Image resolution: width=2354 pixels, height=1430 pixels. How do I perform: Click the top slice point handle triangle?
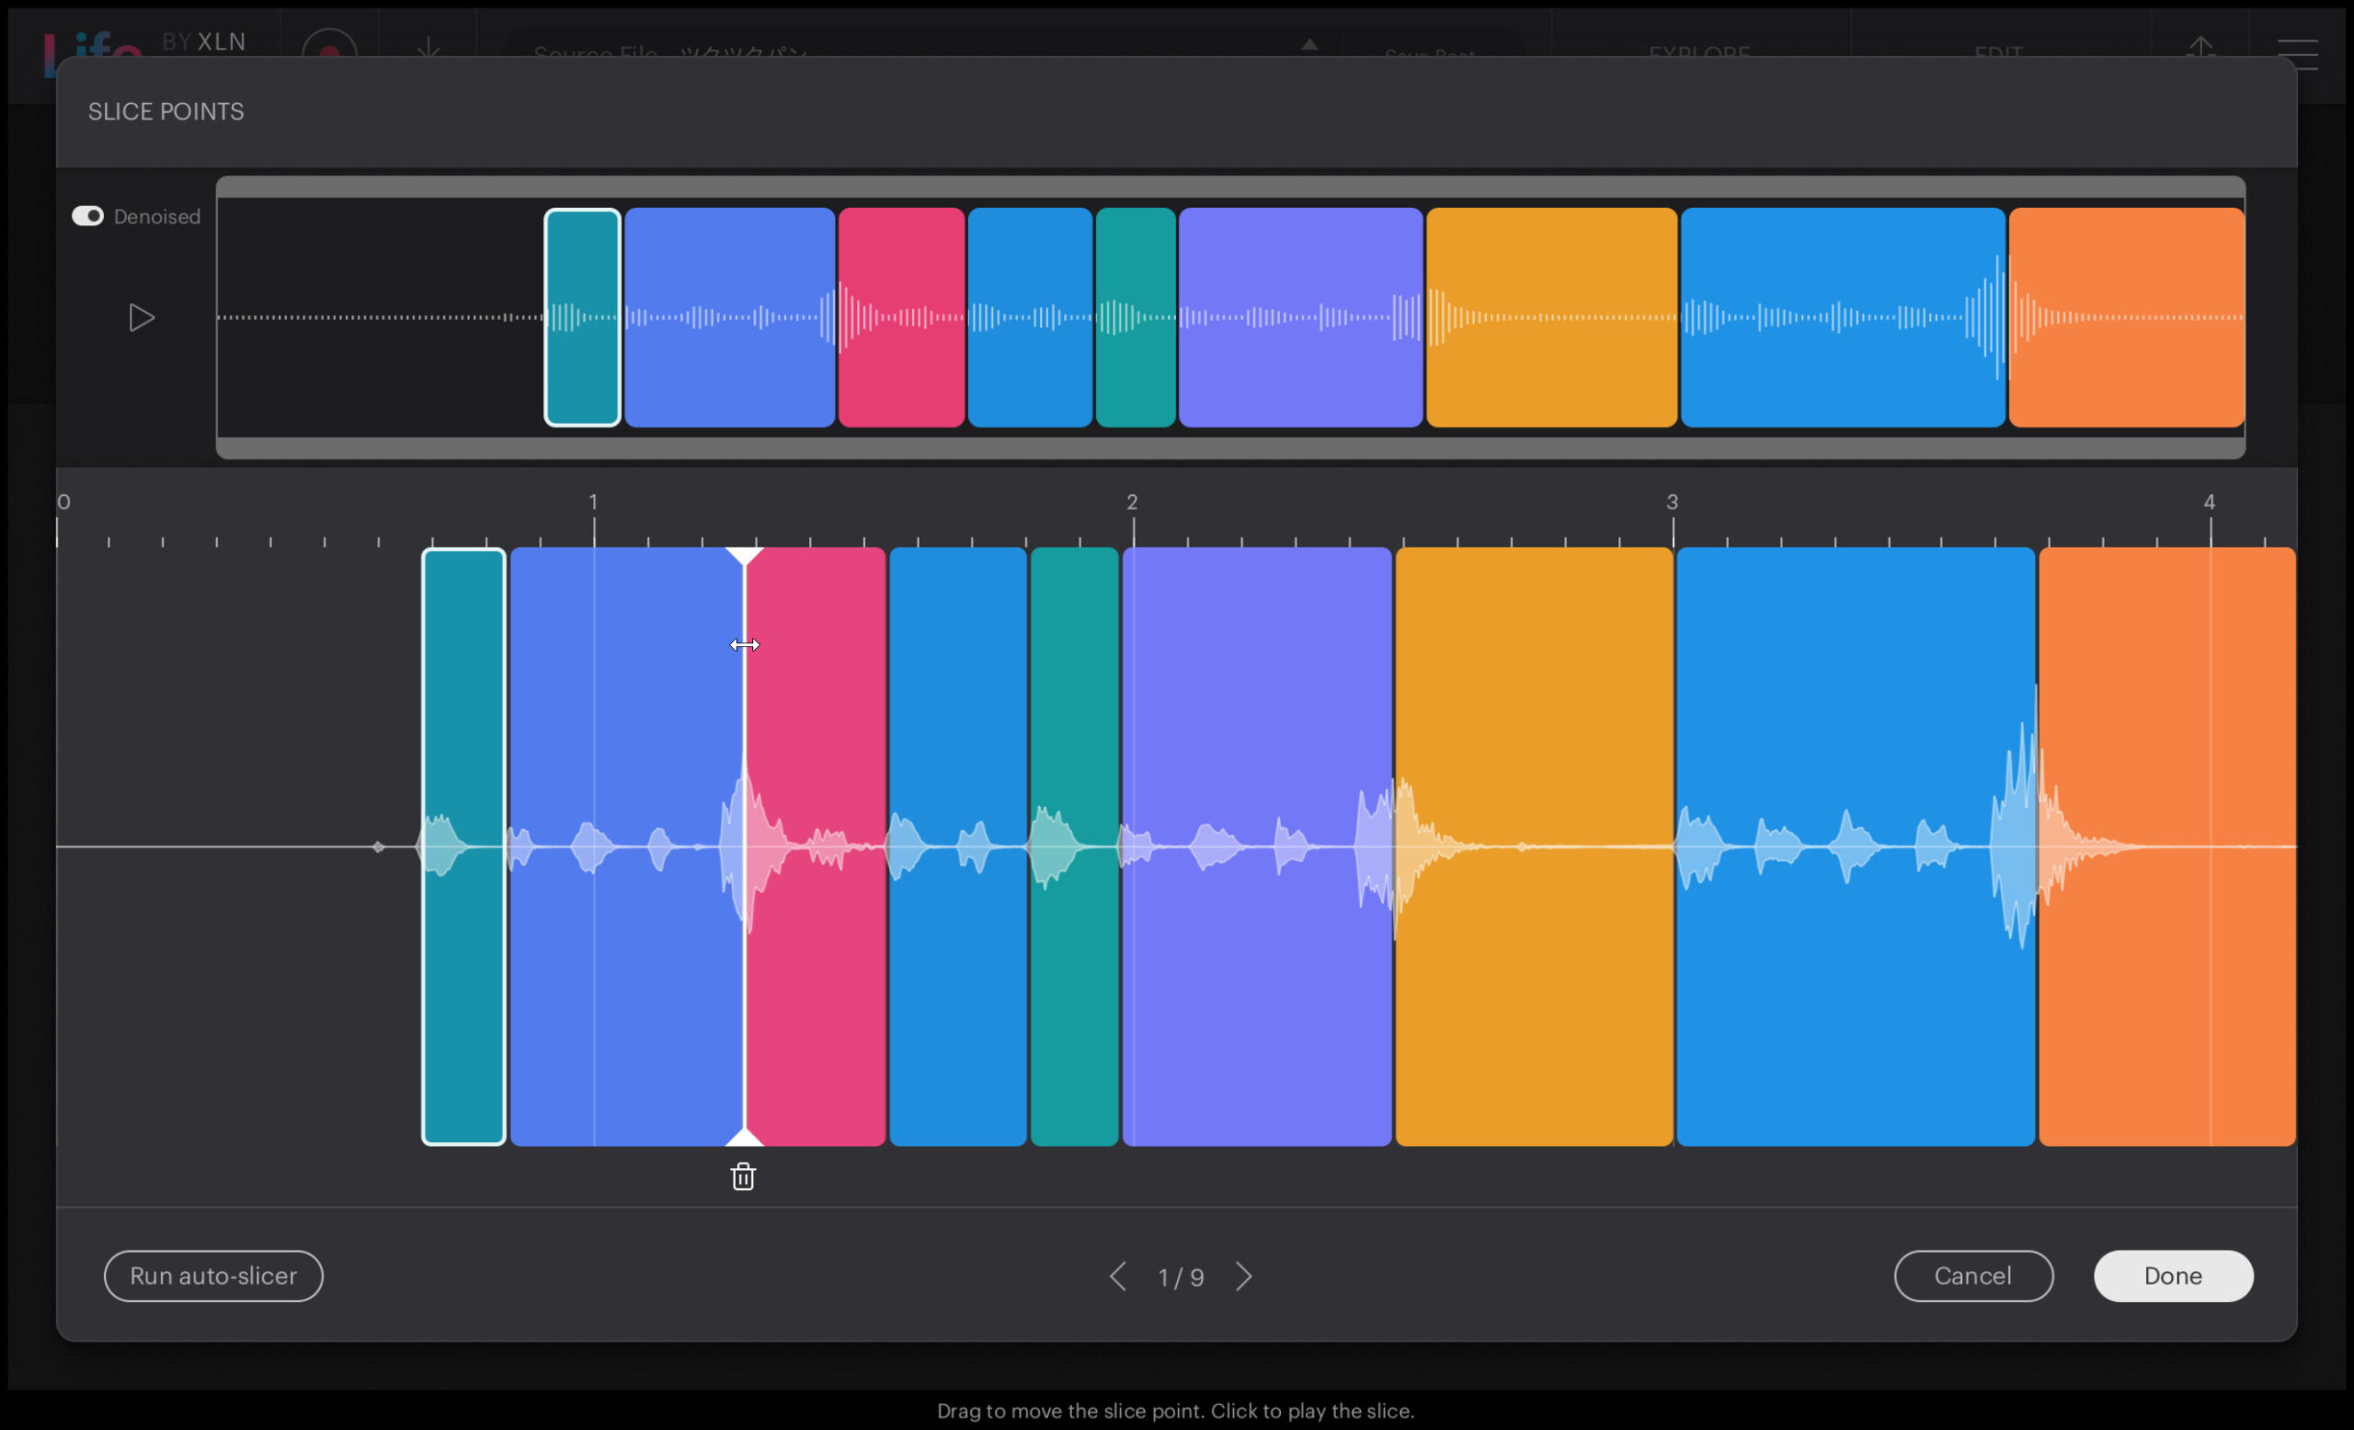(744, 556)
